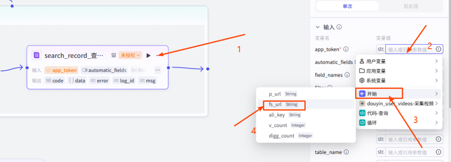Viewport: 451px width, 162px height.
Task: Open the search_record node's three-dot menu
Action: pyautogui.click(x=157, y=55)
